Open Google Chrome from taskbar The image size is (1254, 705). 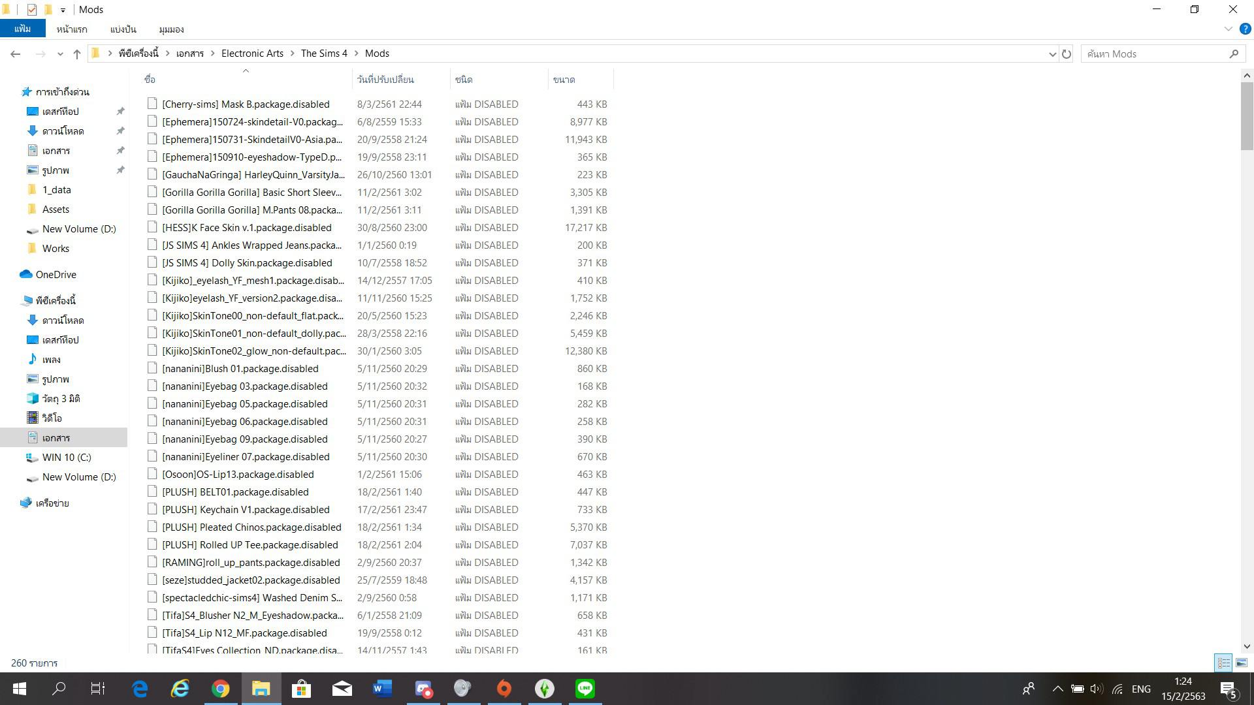click(x=220, y=689)
